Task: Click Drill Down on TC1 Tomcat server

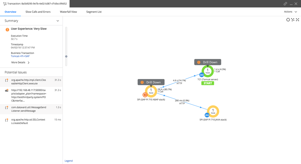Action: (208, 62)
